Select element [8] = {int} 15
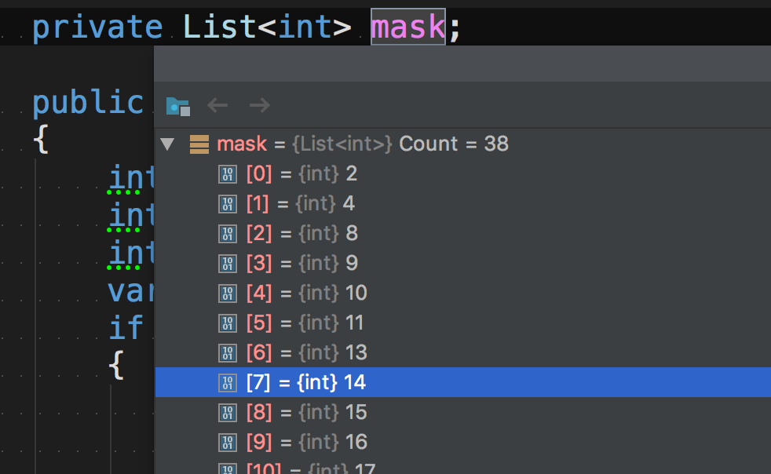The image size is (771, 474). (x=462, y=412)
